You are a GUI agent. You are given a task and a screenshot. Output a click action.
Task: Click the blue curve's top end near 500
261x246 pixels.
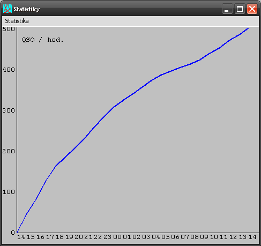coord(248,28)
